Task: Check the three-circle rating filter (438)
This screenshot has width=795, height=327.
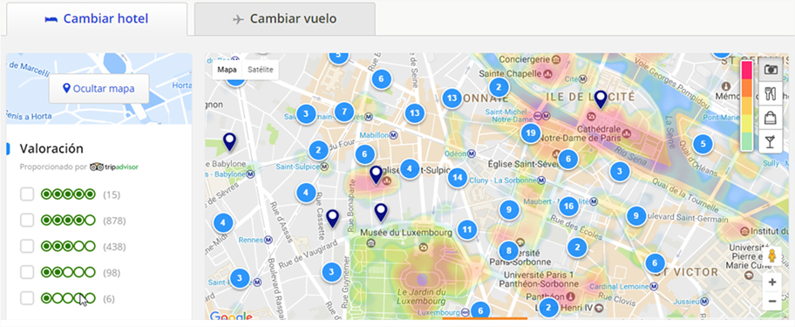Action: point(27,247)
